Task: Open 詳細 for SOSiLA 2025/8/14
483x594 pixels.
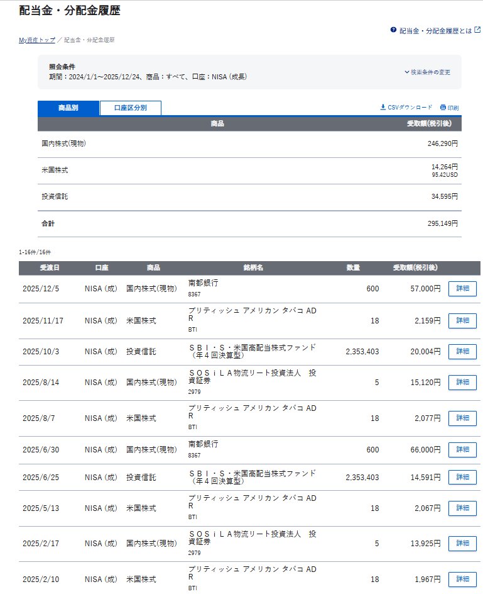Action: click(462, 382)
